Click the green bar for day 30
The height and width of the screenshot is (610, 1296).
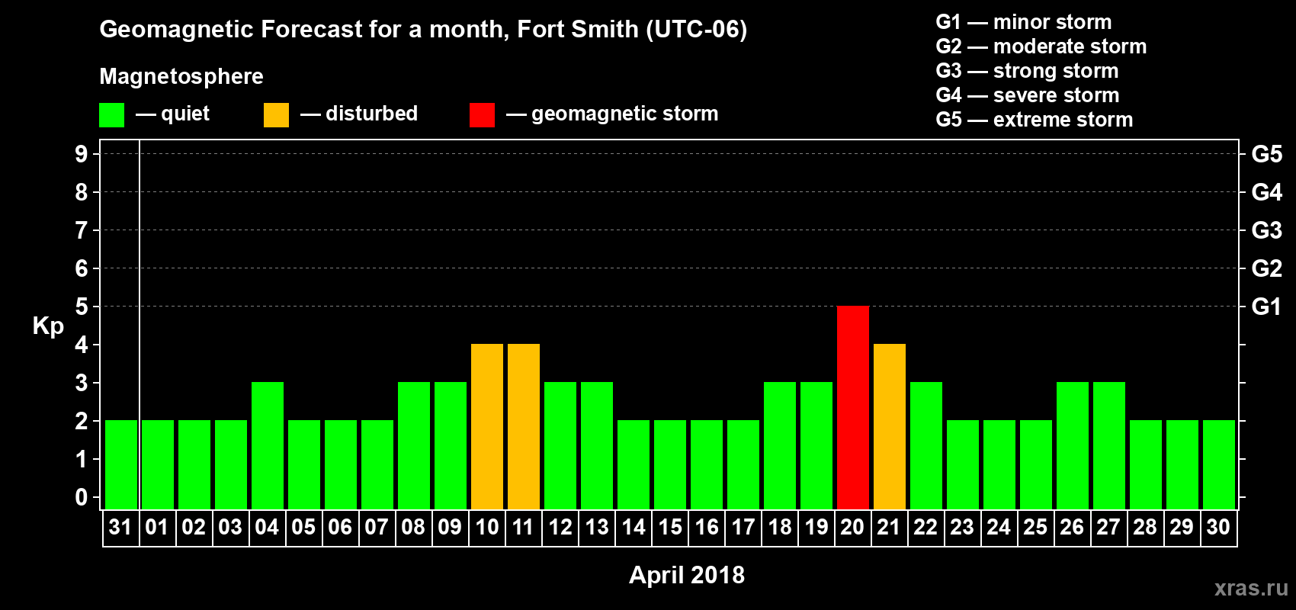[x=1219, y=464]
